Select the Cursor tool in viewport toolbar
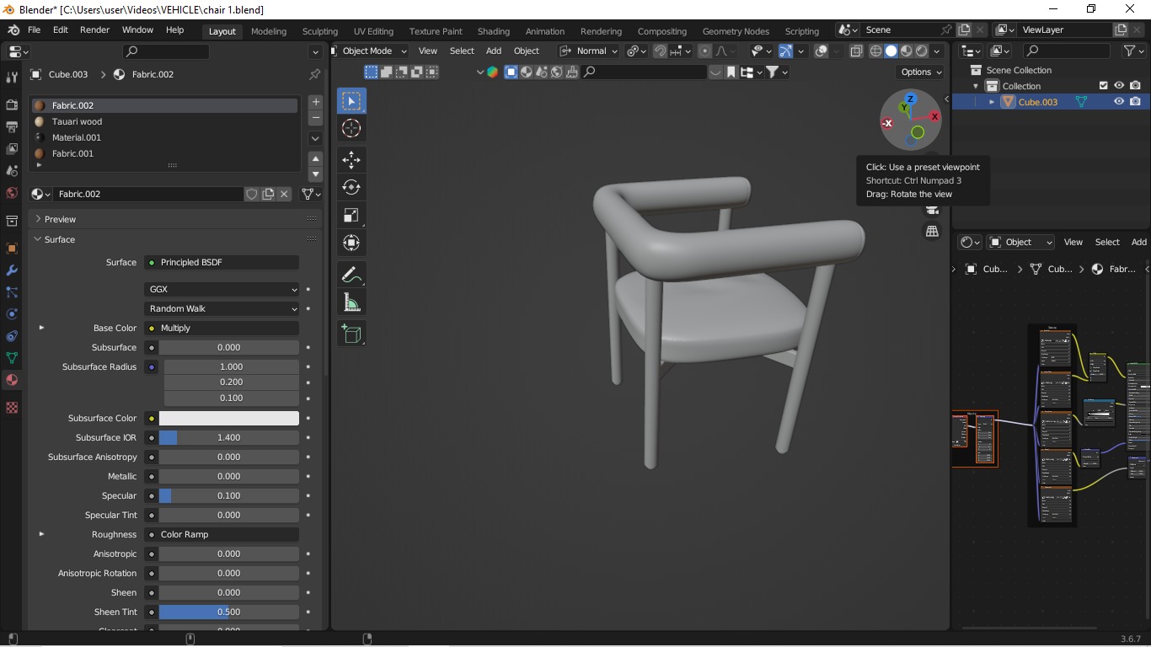The width and height of the screenshot is (1151, 647). [x=351, y=128]
